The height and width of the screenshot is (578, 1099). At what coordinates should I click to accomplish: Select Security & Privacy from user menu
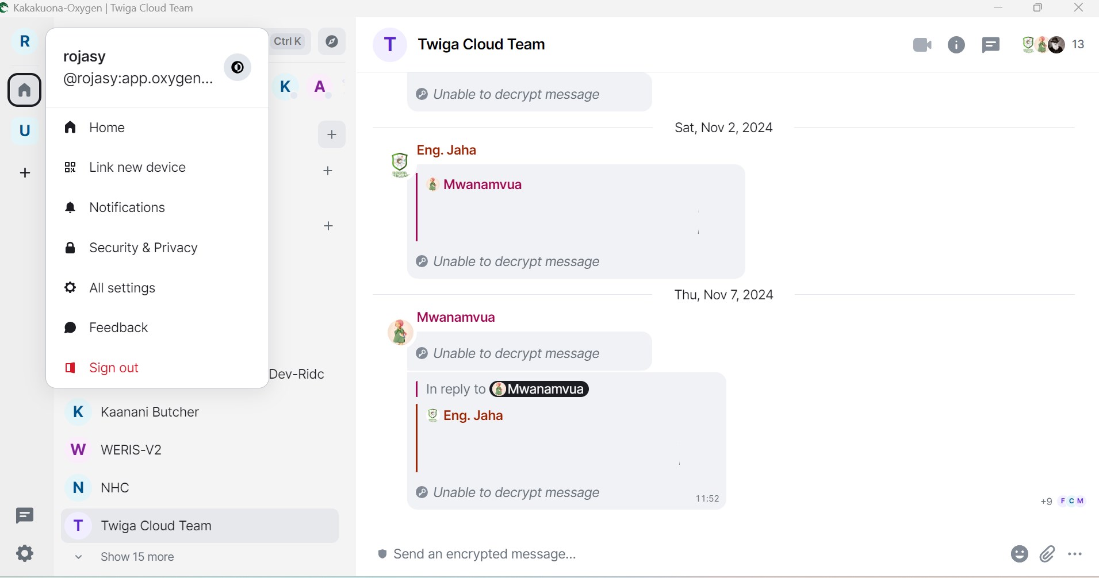143,248
